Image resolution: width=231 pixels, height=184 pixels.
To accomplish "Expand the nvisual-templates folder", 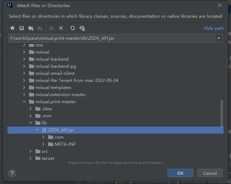I will click(x=24, y=87).
